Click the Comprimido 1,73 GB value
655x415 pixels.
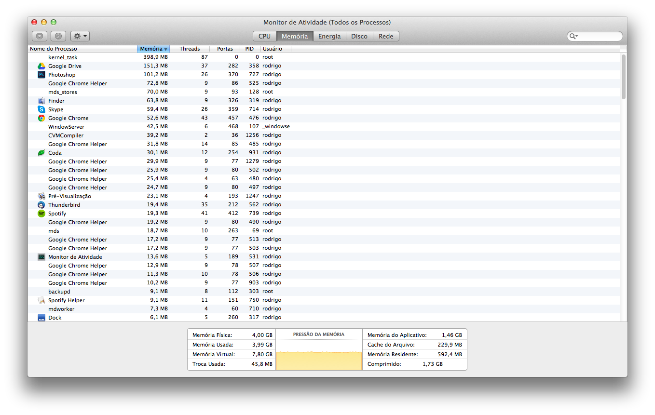click(x=433, y=364)
